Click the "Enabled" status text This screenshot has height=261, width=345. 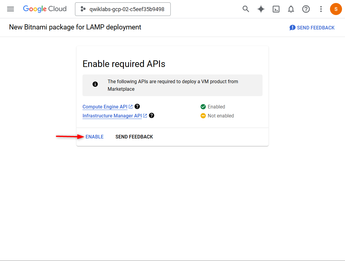point(216,107)
